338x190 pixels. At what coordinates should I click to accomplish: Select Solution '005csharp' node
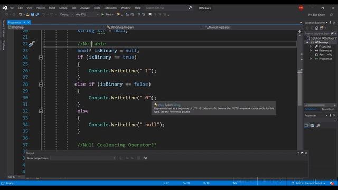click(322, 38)
